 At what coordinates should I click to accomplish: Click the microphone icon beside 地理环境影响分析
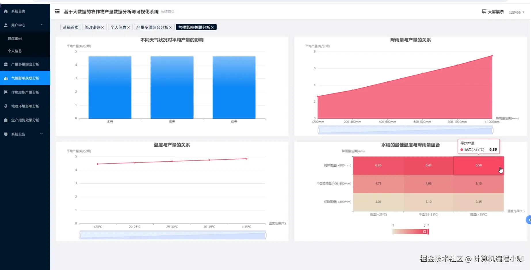[x=6, y=106]
